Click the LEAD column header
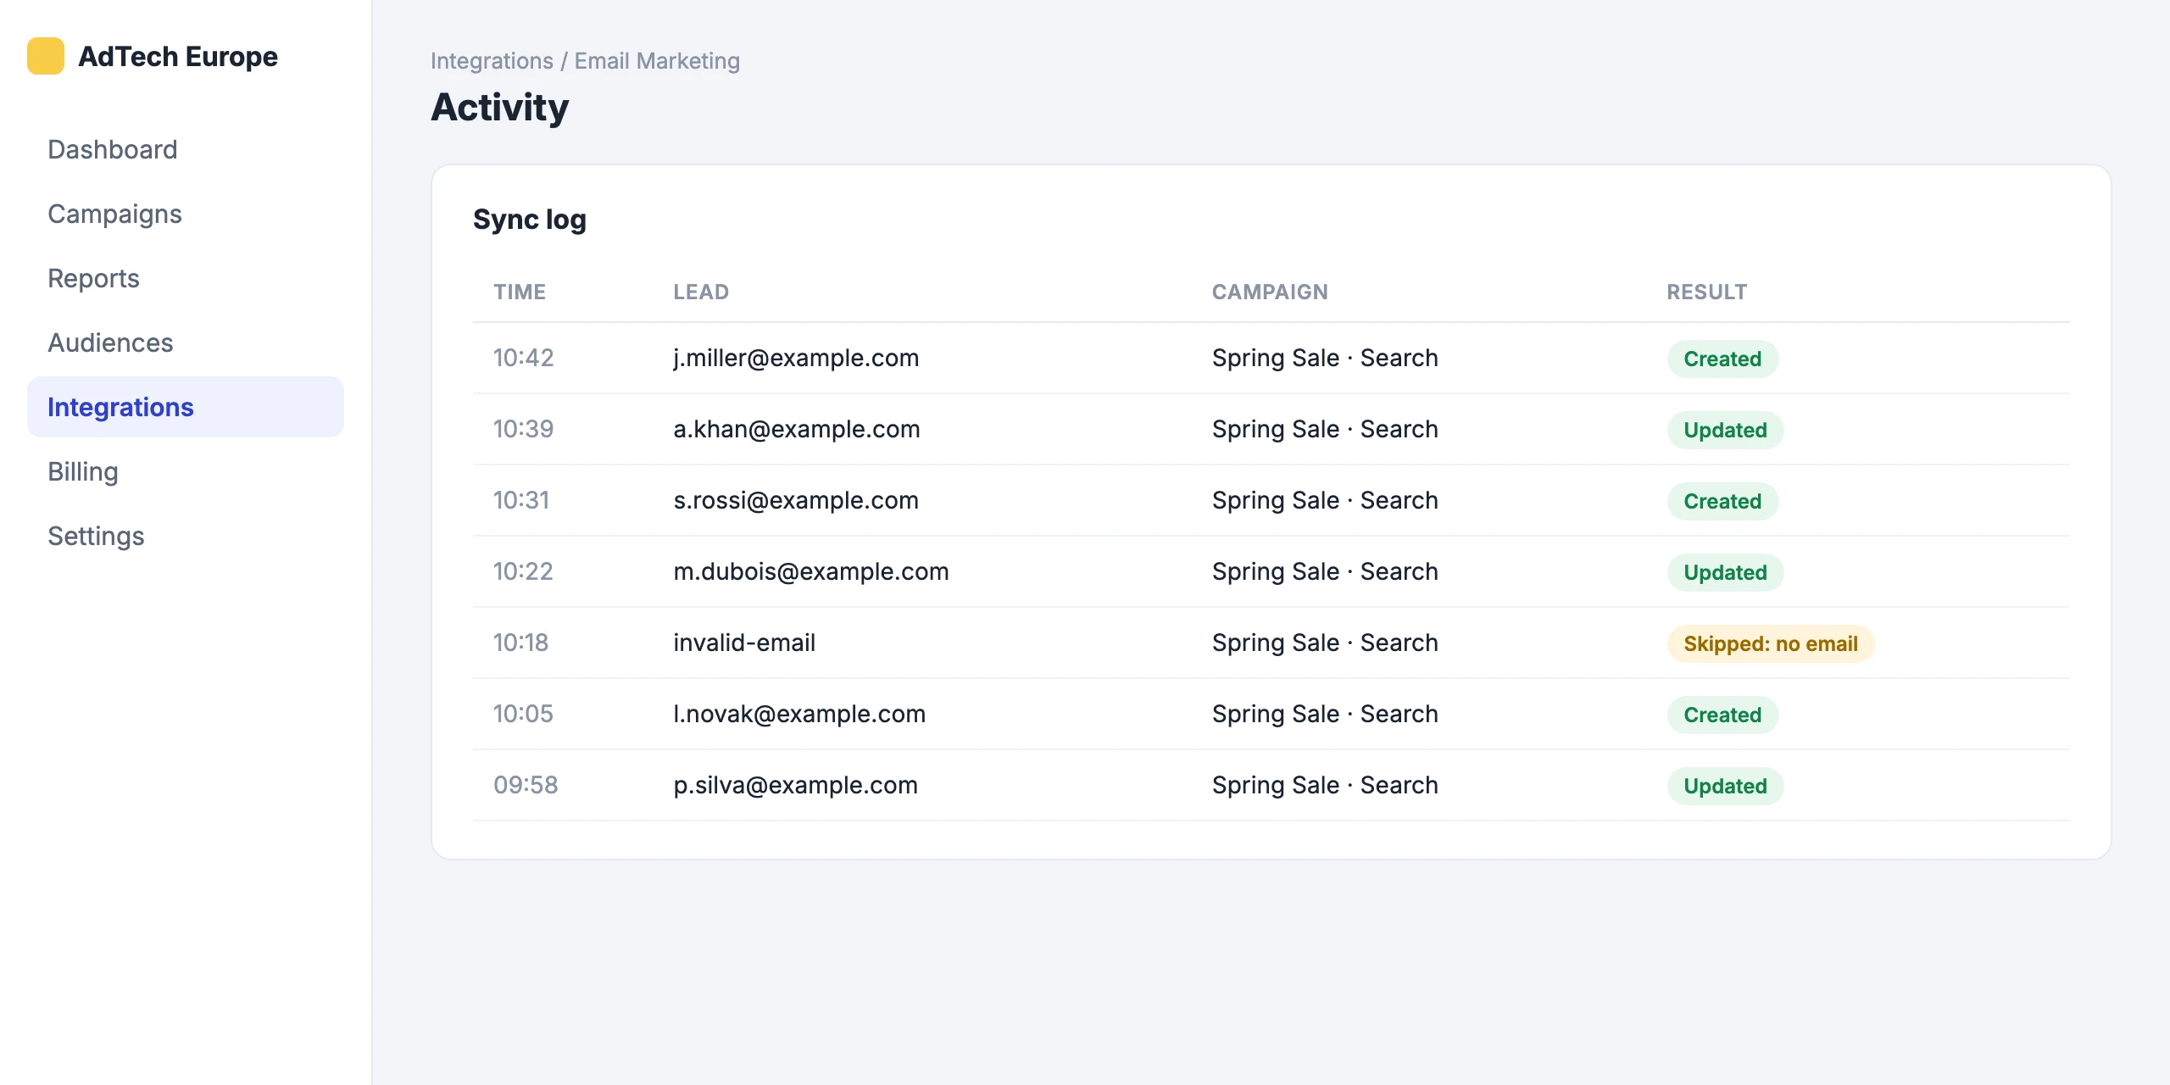The image size is (2170, 1085). (701, 292)
